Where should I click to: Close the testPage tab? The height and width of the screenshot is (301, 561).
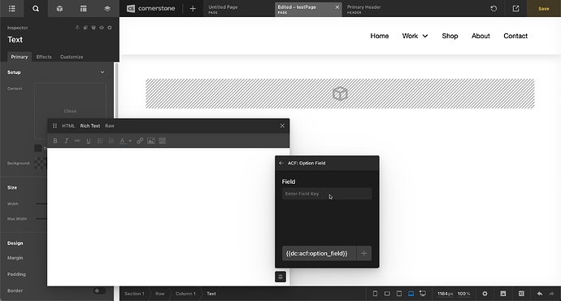337,7
